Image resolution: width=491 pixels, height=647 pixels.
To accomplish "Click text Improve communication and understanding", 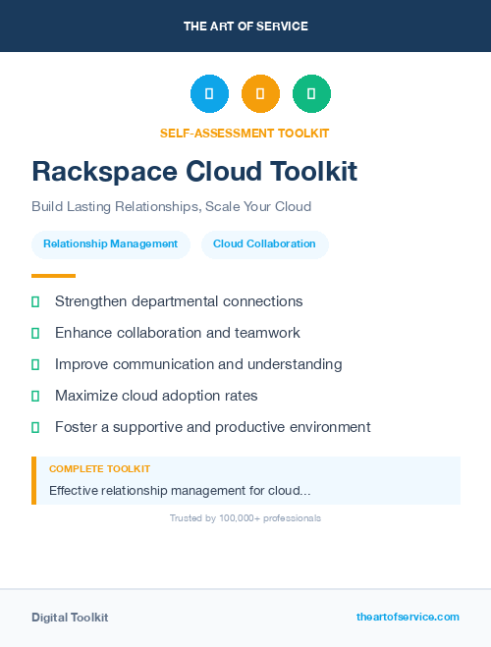I will (x=198, y=364).
